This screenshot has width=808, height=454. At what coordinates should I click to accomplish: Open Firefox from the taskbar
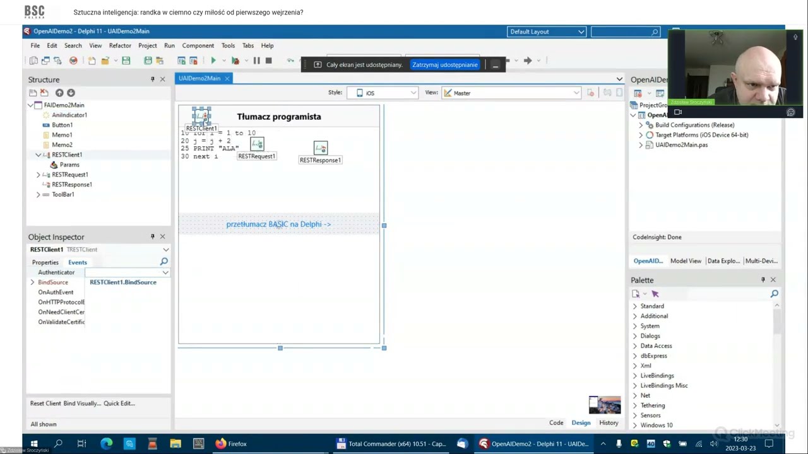(x=231, y=444)
